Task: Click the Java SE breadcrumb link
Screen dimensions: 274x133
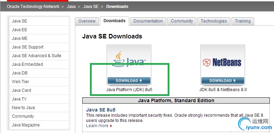Action: [x=91, y=7]
